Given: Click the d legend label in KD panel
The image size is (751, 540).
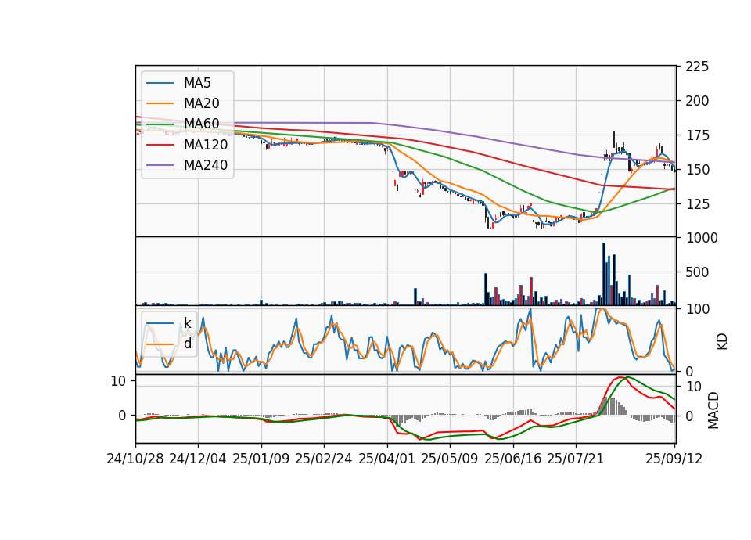Looking at the screenshot, I should tap(187, 343).
